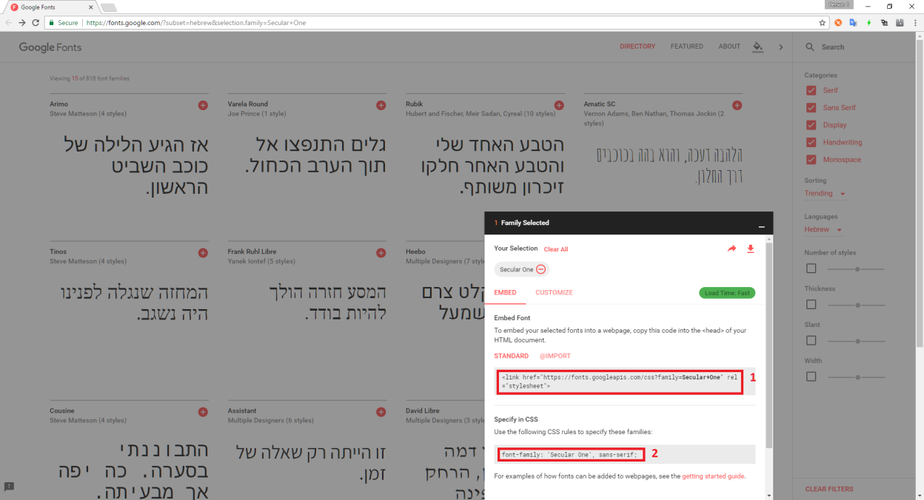The image size is (924, 500).
Task: Bookmark this page with the star
Action: point(823,23)
